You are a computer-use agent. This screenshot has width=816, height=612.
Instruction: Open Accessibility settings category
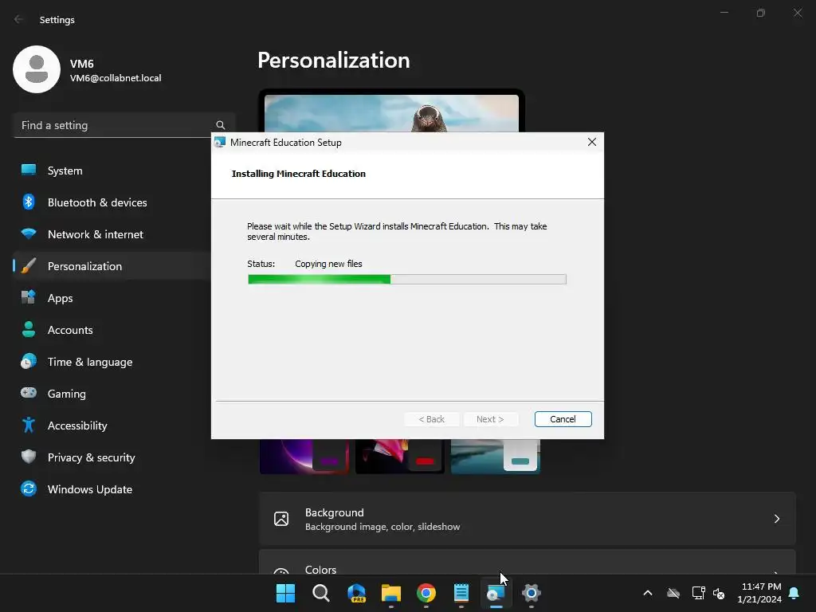coord(112,426)
